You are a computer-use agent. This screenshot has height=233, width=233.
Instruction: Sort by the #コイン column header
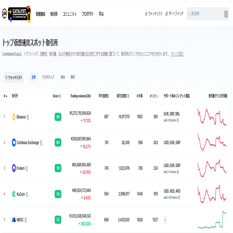(154, 96)
